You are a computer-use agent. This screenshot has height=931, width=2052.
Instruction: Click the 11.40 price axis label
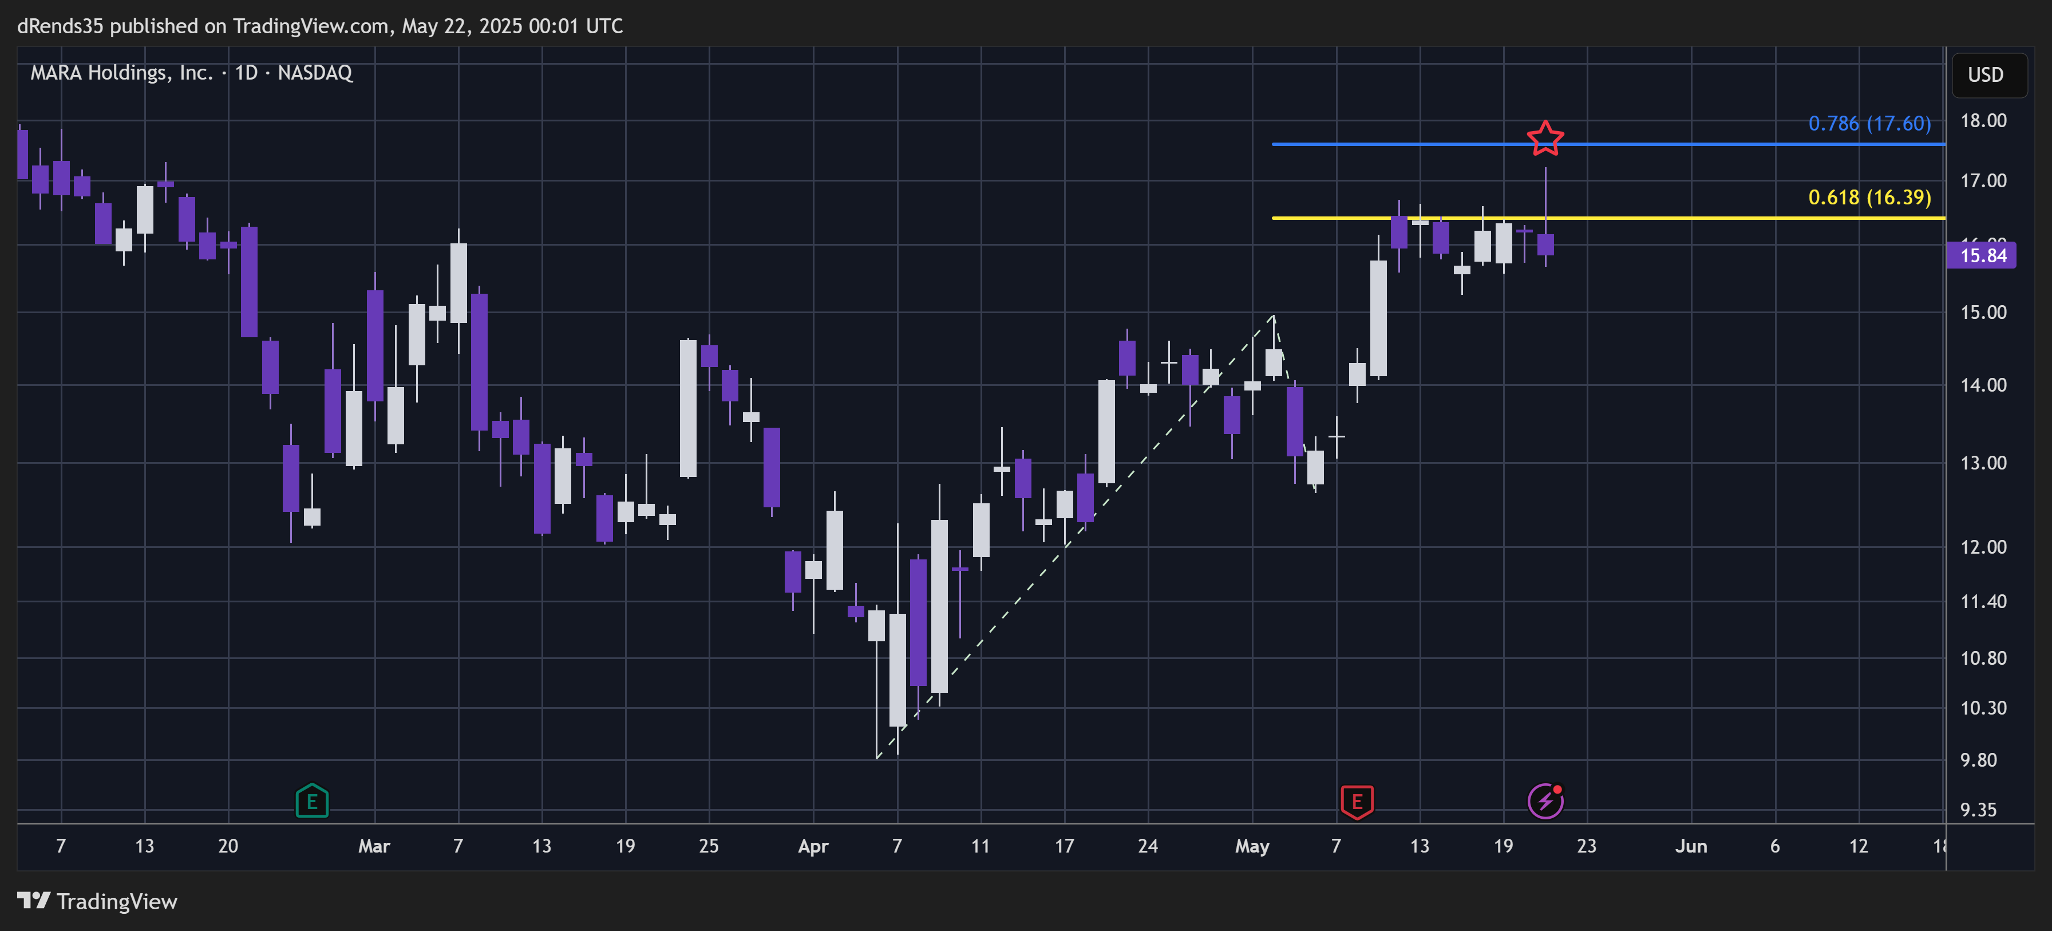point(1983,602)
